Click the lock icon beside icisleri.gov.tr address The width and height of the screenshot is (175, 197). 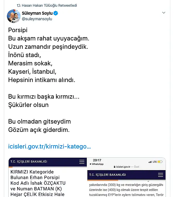click(115, 167)
